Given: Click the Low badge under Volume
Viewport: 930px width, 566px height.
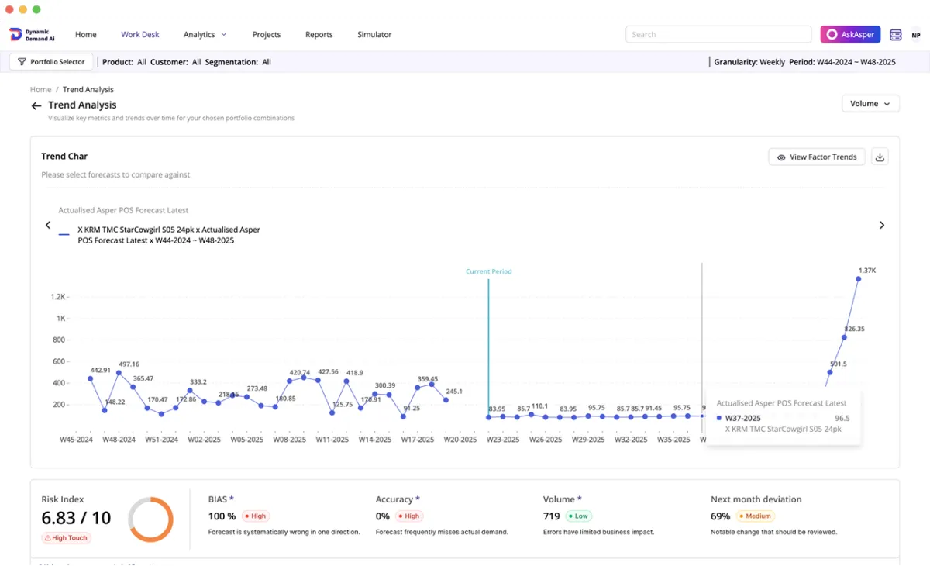Looking at the screenshot, I should pyautogui.click(x=578, y=516).
